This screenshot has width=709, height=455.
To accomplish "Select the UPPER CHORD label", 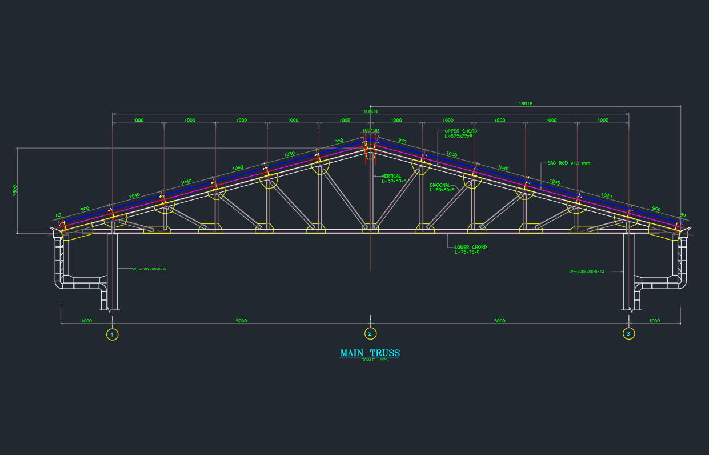I will pyautogui.click(x=461, y=131).
